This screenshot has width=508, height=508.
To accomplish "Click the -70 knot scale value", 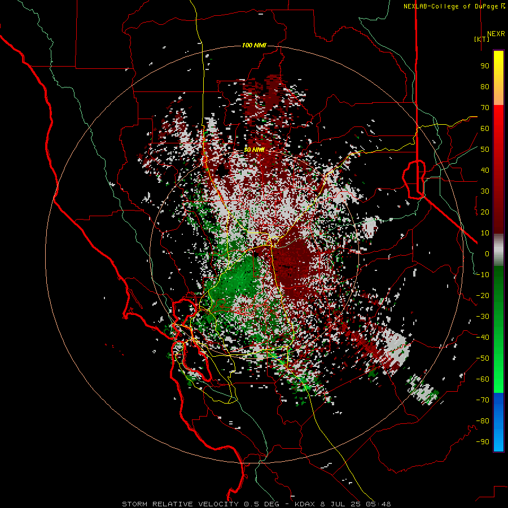I will point(483,400).
